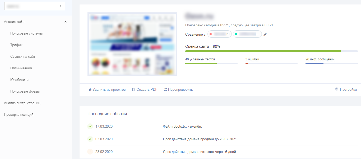The image size is (361, 159).
Task: Click the site address input field
Action: tap(31, 6)
